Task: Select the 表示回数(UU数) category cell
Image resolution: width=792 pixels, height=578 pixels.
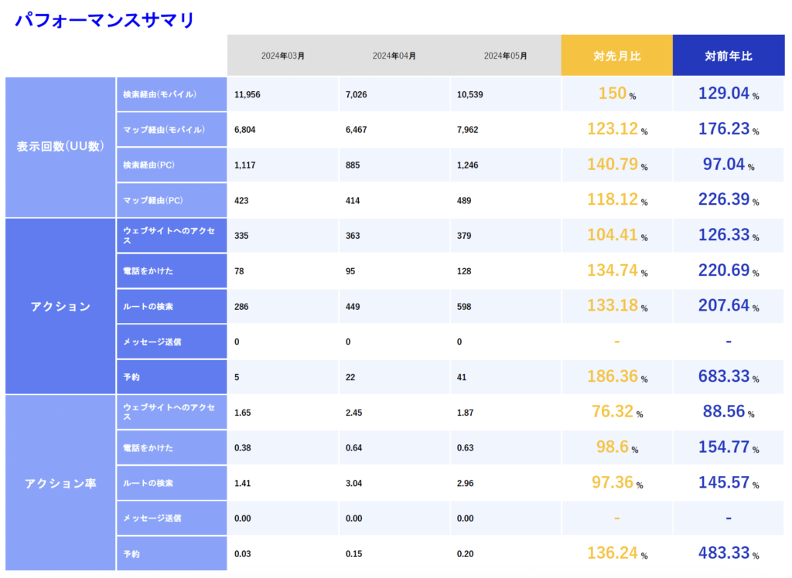Action: 60,147
